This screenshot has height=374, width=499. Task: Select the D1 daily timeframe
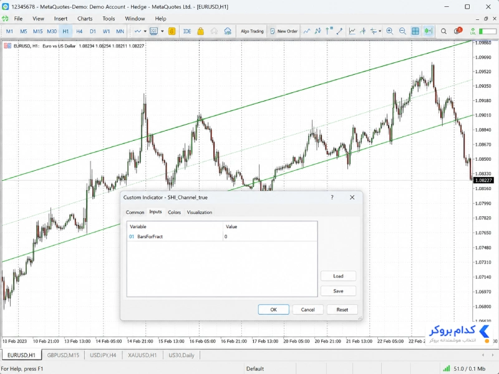pos(92,31)
